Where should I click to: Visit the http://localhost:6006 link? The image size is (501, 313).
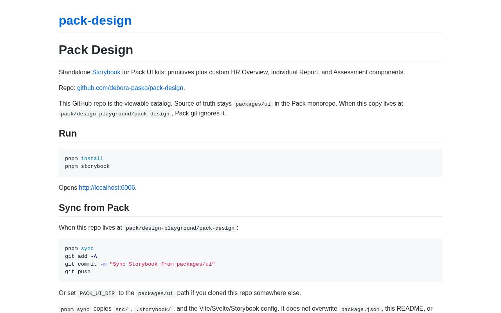pyautogui.click(x=107, y=188)
